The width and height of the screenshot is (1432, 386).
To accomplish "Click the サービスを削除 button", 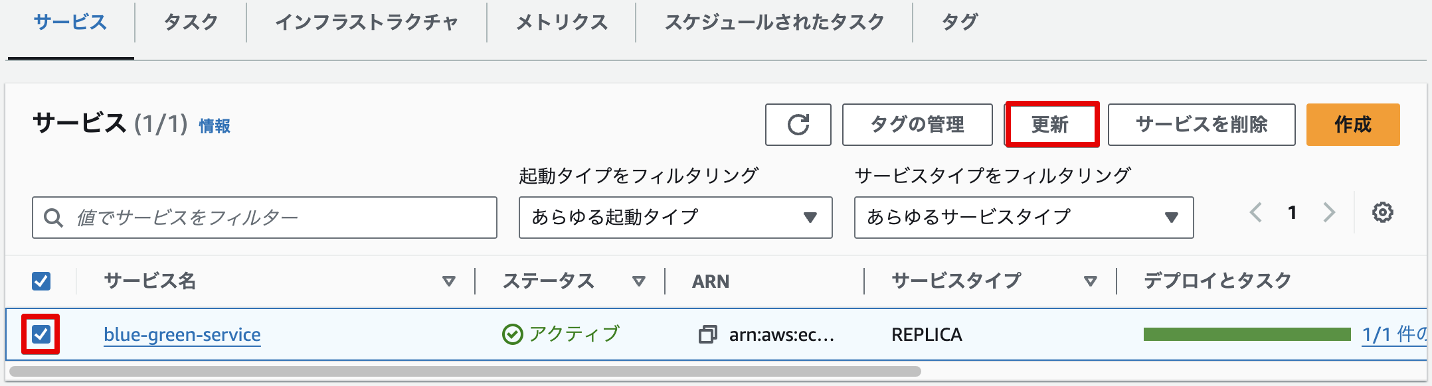I will tap(1202, 125).
